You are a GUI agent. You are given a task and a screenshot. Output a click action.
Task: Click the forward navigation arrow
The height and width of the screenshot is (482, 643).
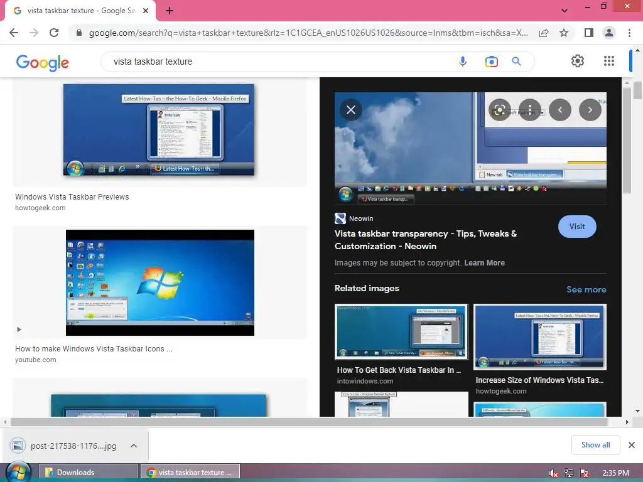(x=34, y=33)
